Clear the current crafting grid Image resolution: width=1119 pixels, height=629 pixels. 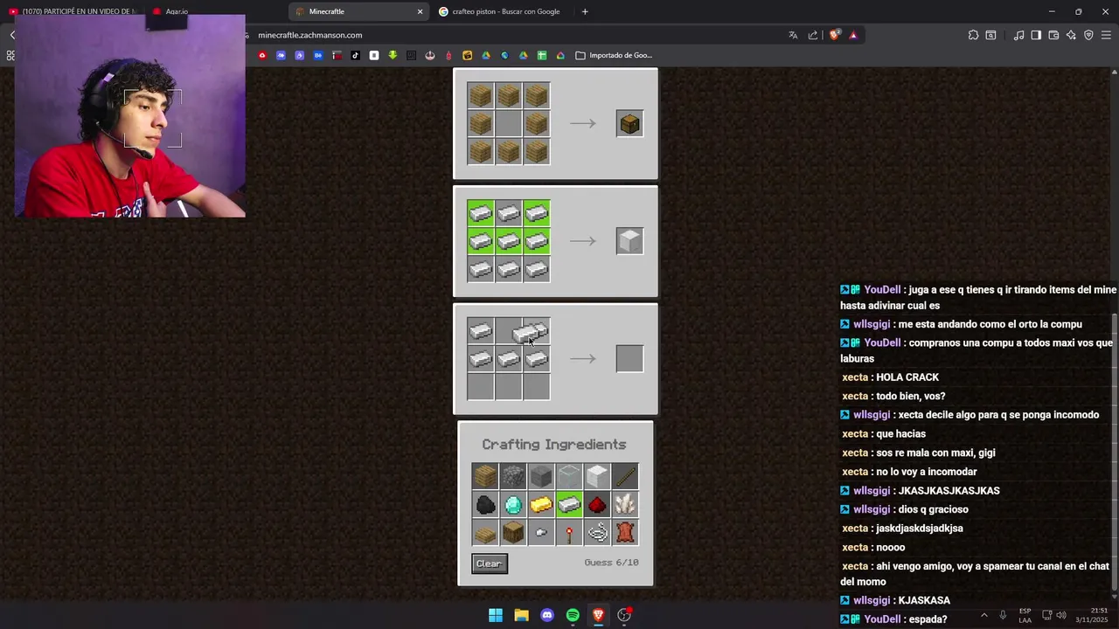pyautogui.click(x=489, y=563)
